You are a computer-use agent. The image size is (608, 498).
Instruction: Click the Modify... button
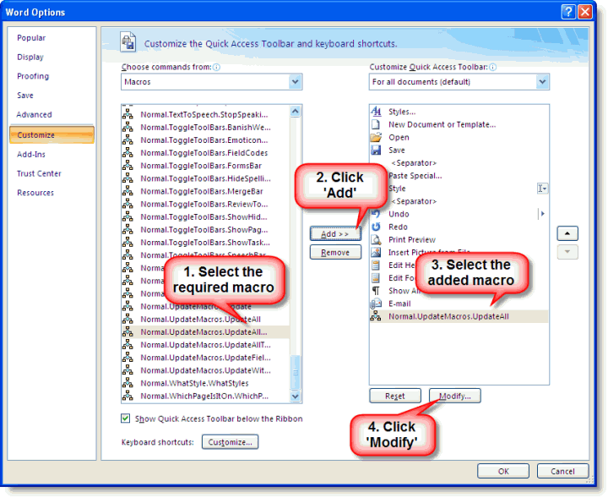[455, 396]
